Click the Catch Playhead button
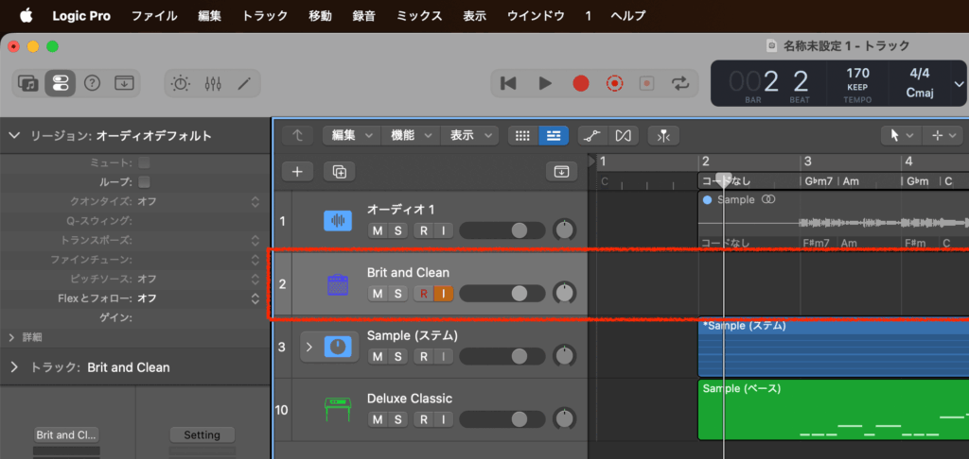This screenshot has height=459, width=969. [x=663, y=136]
